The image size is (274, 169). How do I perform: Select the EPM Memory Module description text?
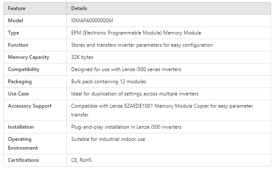click(x=136, y=33)
